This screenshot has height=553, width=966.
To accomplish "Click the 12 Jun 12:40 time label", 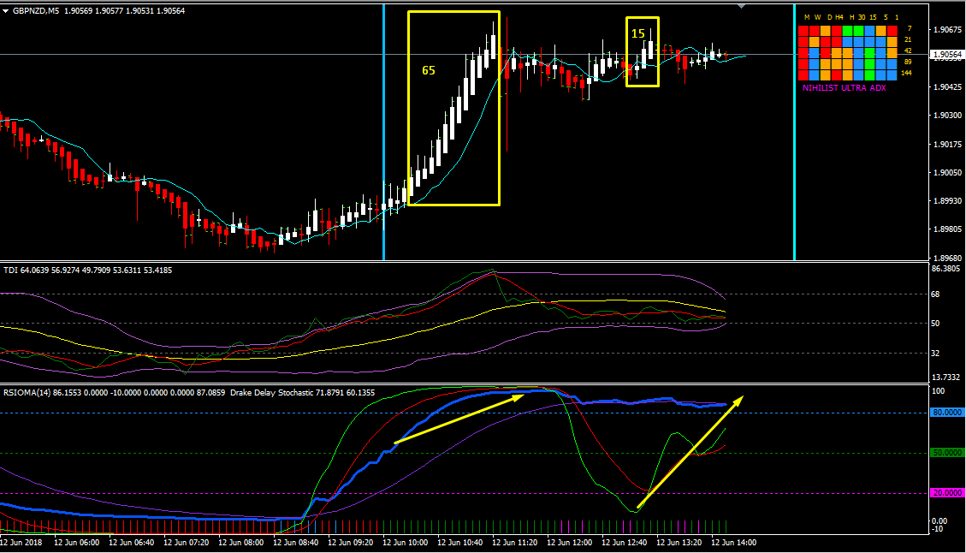I will click(x=624, y=543).
